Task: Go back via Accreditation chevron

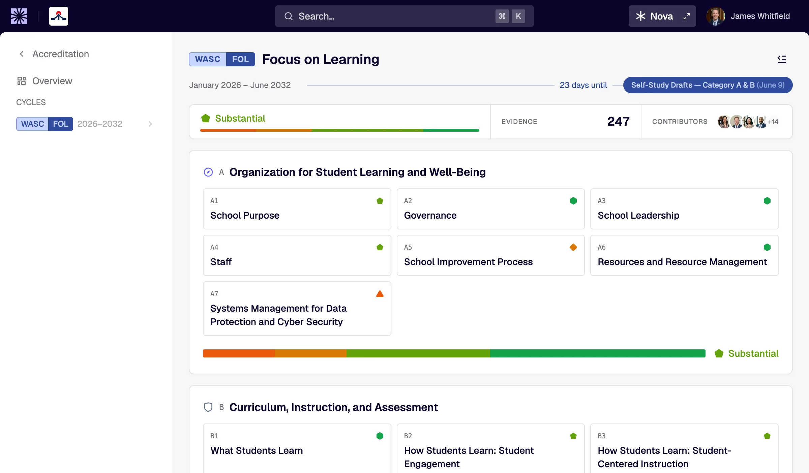Action: [22, 54]
